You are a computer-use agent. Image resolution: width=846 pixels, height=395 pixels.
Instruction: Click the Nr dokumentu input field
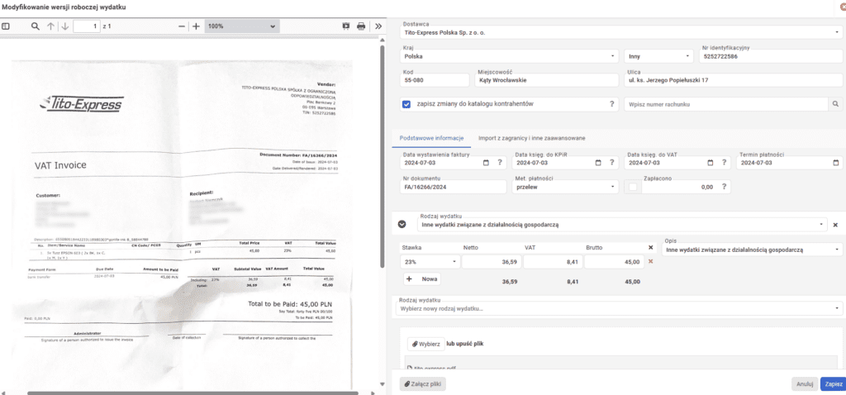[x=454, y=188]
